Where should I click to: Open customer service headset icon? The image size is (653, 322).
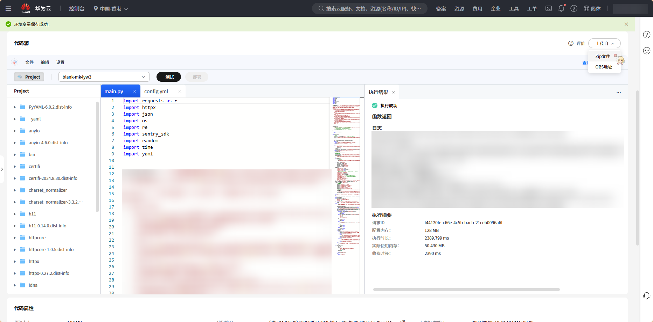[x=646, y=296]
